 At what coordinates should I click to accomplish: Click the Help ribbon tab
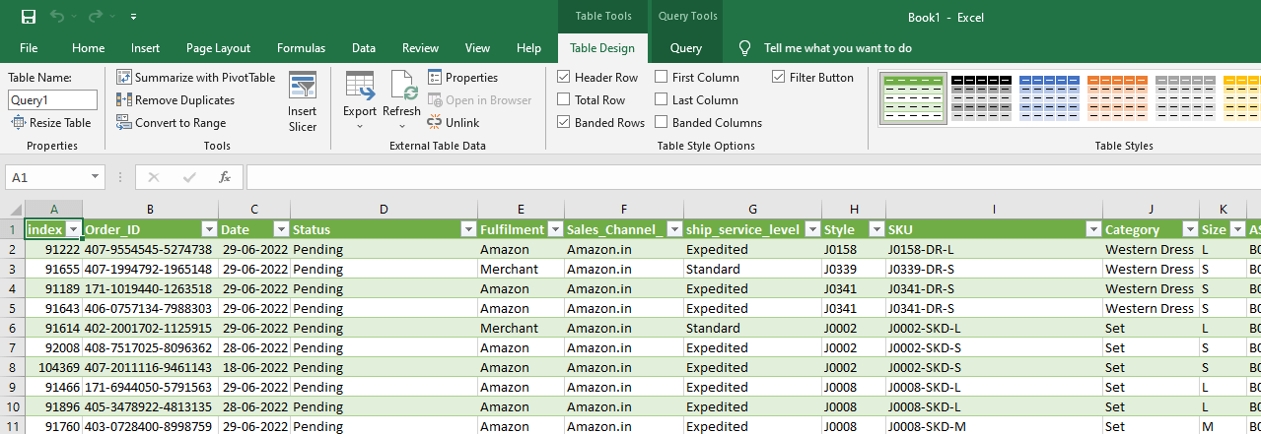point(528,47)
